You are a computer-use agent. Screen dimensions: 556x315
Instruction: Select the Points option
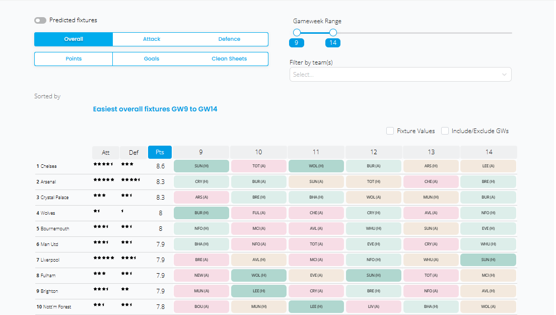(74, 59)
